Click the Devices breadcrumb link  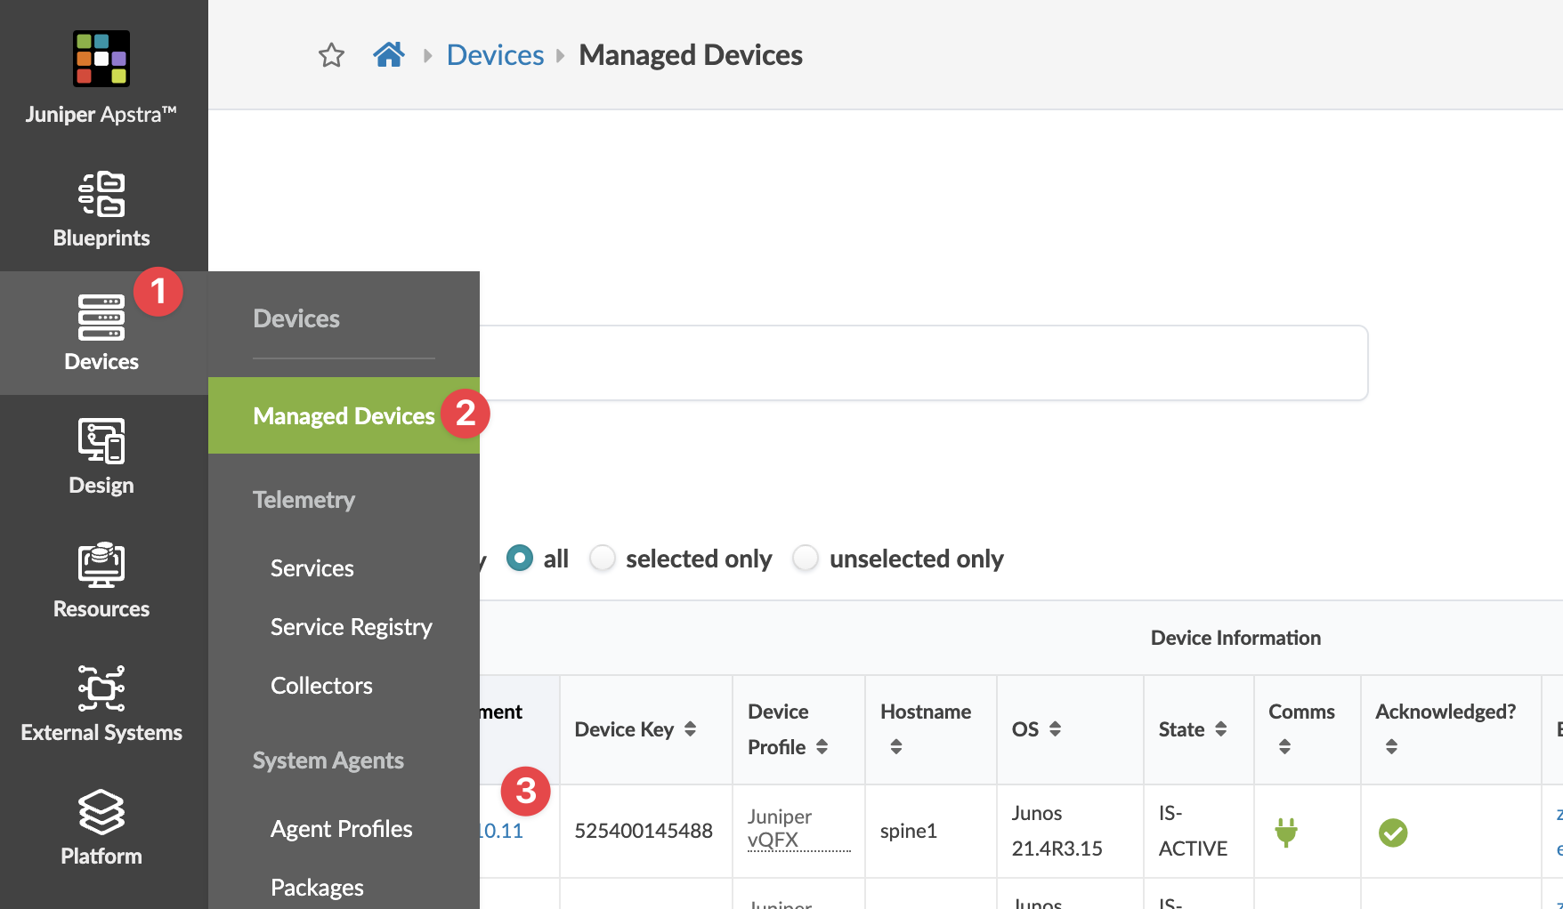(x=495, y=55)
